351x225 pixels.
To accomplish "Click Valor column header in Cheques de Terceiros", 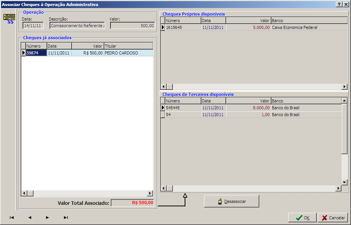I will 248,101.
